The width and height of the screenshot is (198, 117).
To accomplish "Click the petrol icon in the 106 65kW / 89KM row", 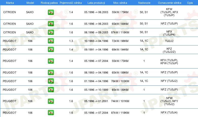I will tap(51, 89).
